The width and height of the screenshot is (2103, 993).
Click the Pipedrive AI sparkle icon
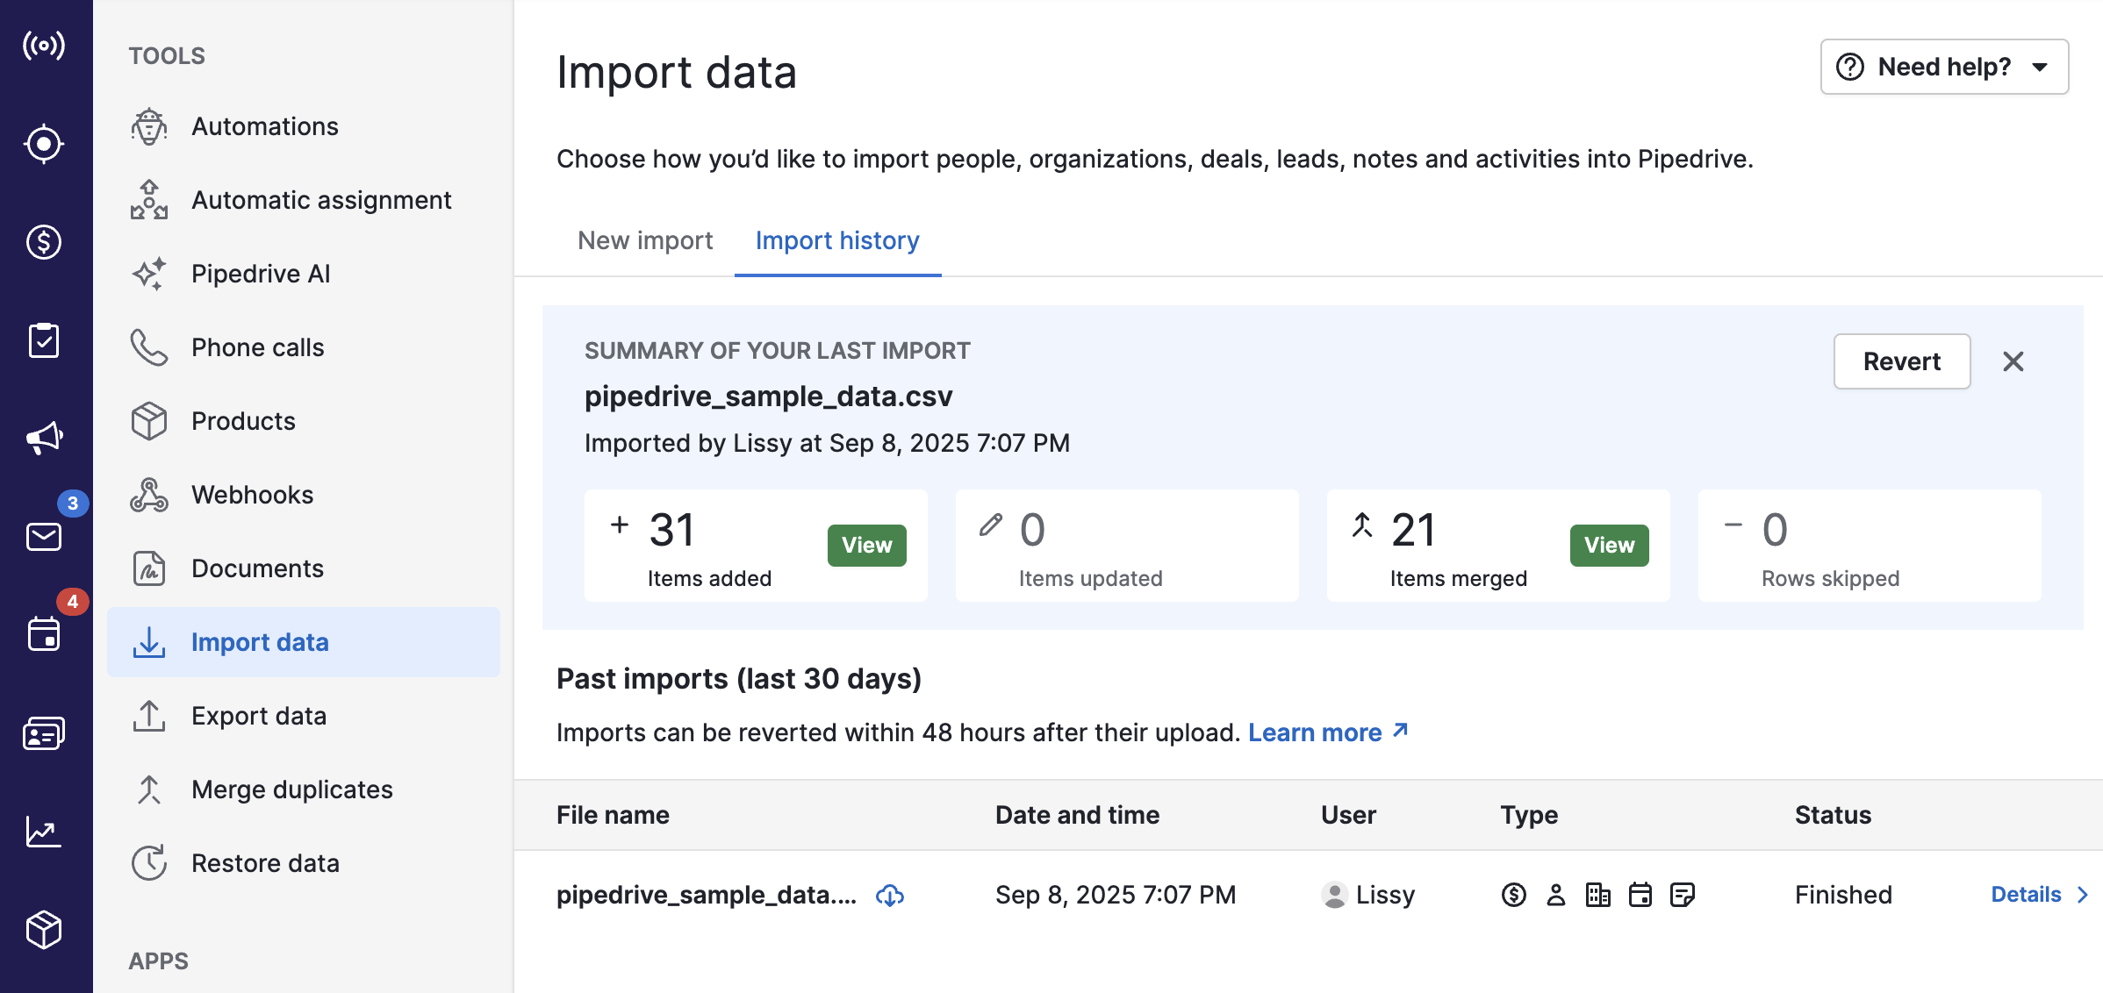(x=149, y=274)
